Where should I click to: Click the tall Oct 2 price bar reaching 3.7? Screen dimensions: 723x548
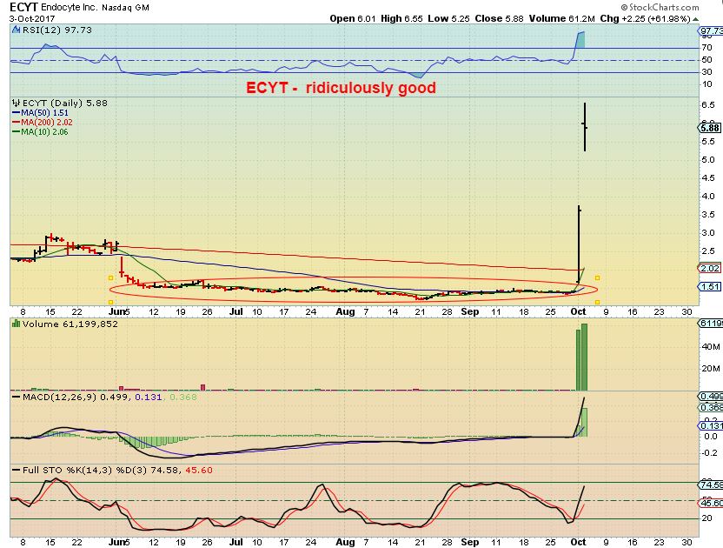579,244
